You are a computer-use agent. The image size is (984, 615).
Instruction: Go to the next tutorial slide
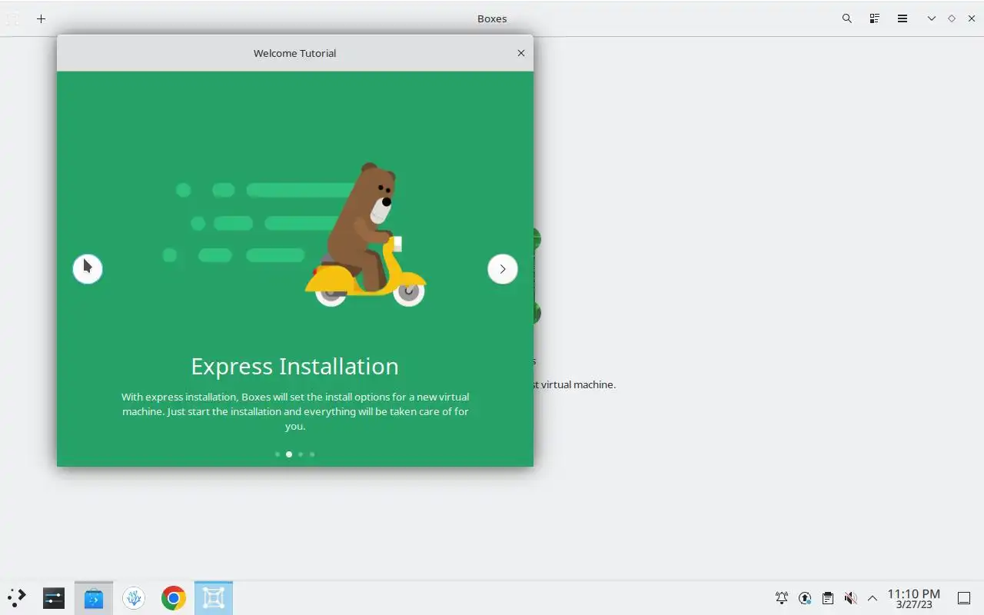pyautogui.click(x=503, y=269)
